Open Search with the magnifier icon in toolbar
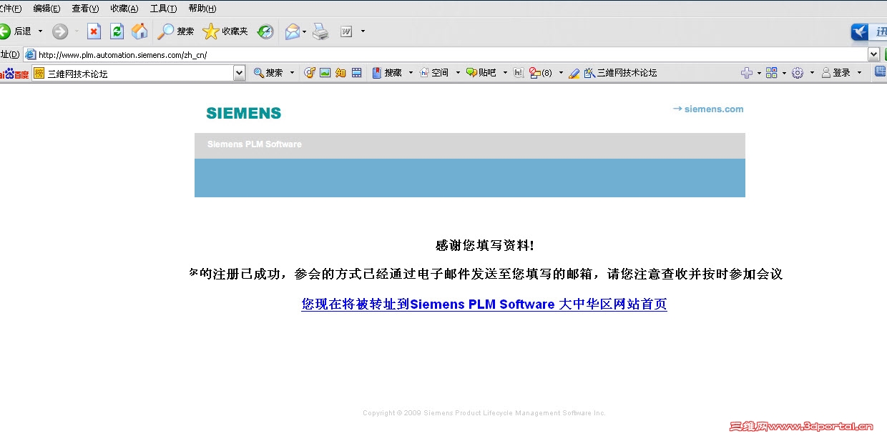This screenshot has width=887, height=436. [x=176, y=31]
